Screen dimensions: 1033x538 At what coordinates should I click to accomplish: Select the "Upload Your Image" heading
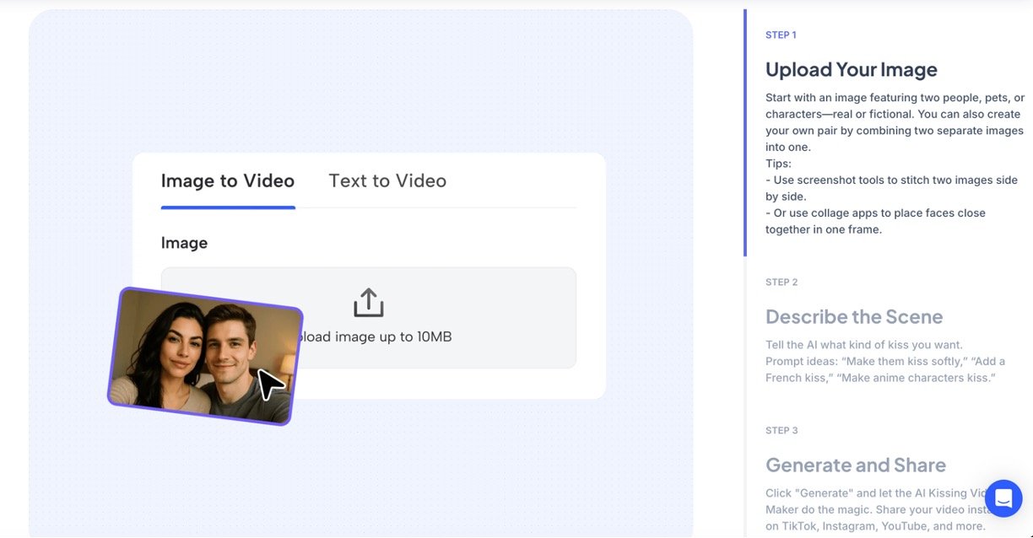851,70
